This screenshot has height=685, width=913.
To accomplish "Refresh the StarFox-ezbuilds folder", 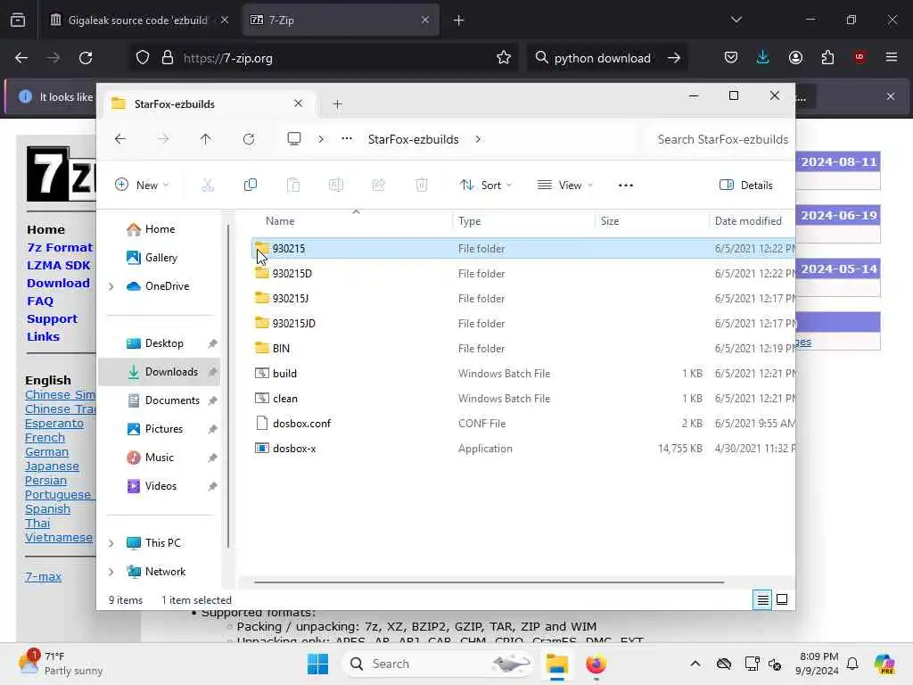I will pyautogui.click(x=249, y=139).
